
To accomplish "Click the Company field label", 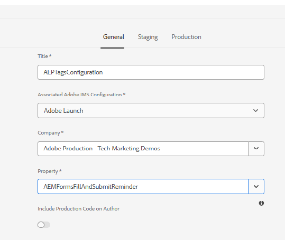I will pos(51,133).
